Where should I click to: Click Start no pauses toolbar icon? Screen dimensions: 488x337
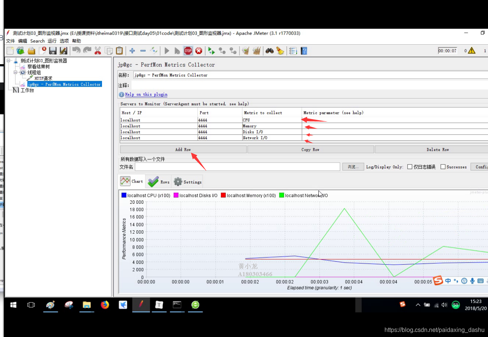point(177,51)
